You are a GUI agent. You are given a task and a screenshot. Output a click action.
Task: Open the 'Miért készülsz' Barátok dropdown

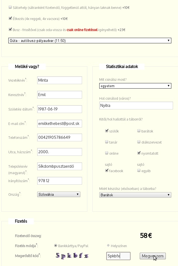[135, 195]
